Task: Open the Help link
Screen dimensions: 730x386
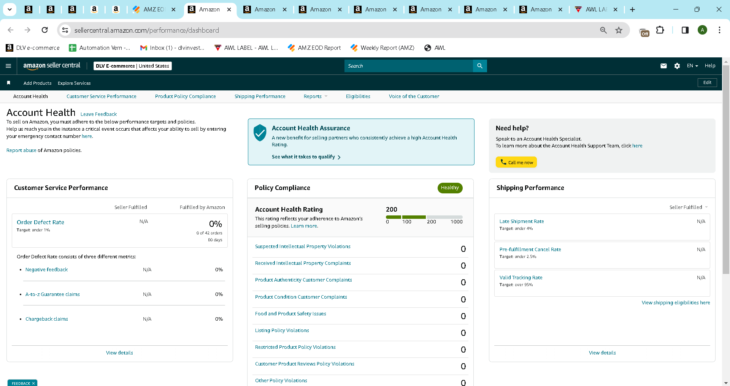Action: pos(710,66)
